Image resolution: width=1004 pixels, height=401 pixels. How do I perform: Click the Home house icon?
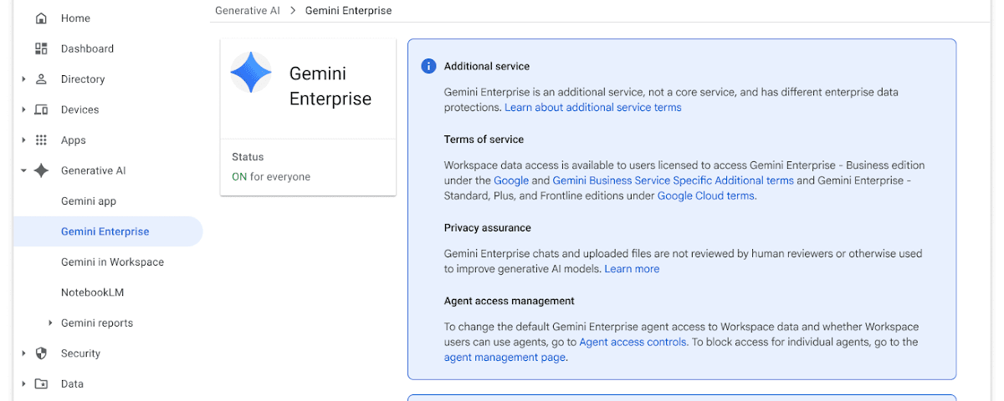(x=41, y=18)
